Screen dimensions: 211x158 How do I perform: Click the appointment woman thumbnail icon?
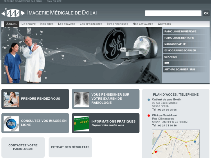point(11,99)
